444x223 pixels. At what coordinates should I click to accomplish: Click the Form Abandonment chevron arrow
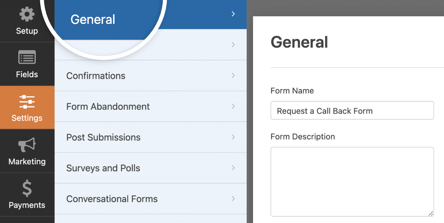tap(233, 106)
